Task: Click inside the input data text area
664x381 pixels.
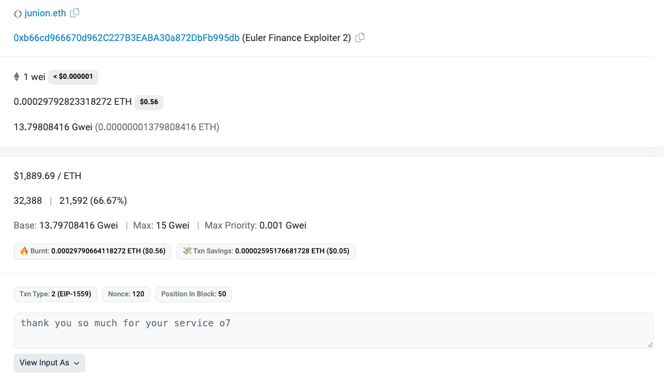Action: click(x=333, y=331)
